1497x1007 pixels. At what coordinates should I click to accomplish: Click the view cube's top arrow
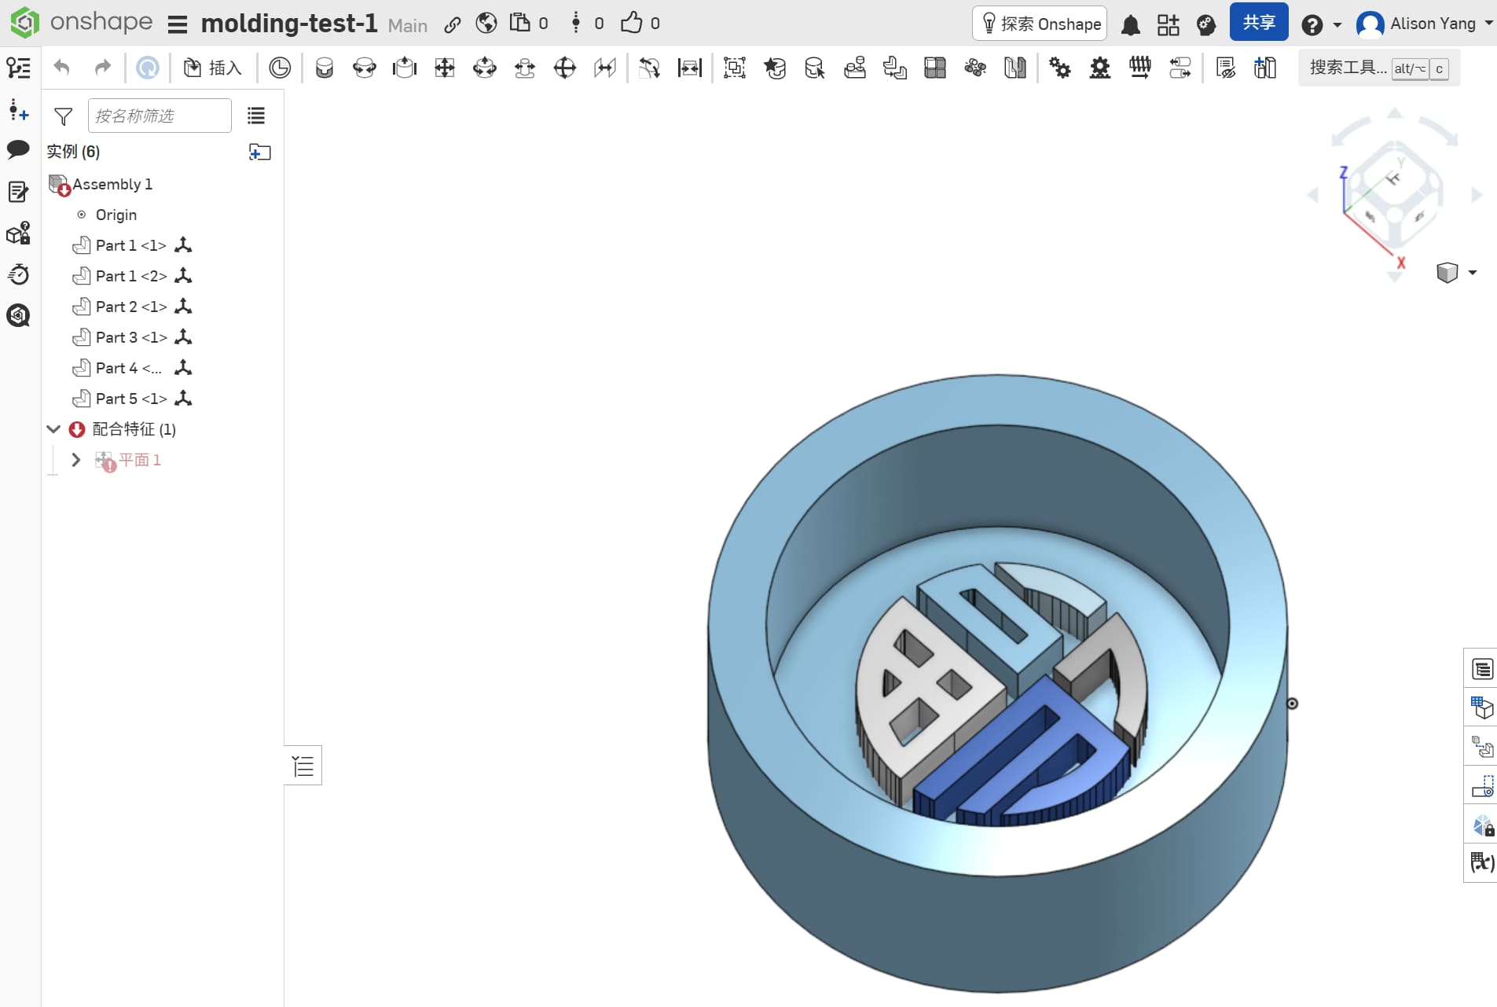point(1395,113)
